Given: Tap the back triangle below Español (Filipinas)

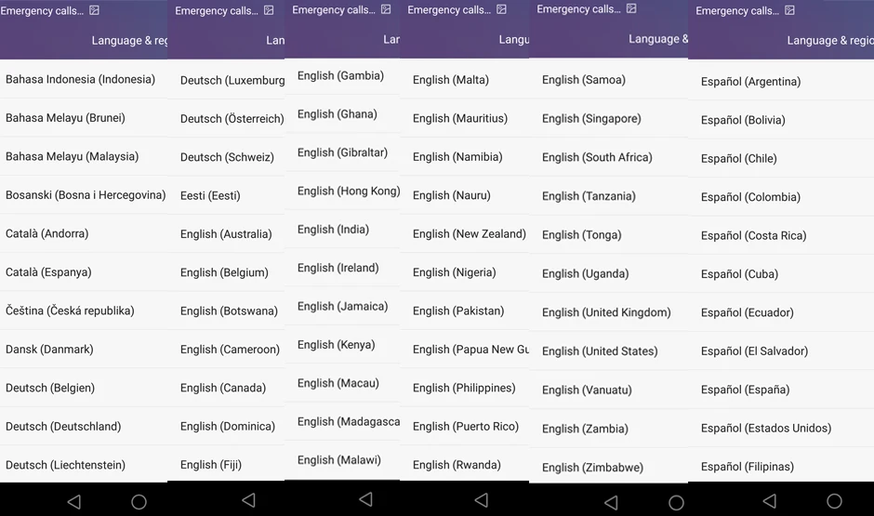Looking at the screenshot, I should (770, 501).
